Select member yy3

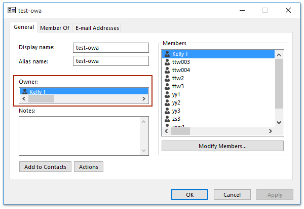point(218,111)
